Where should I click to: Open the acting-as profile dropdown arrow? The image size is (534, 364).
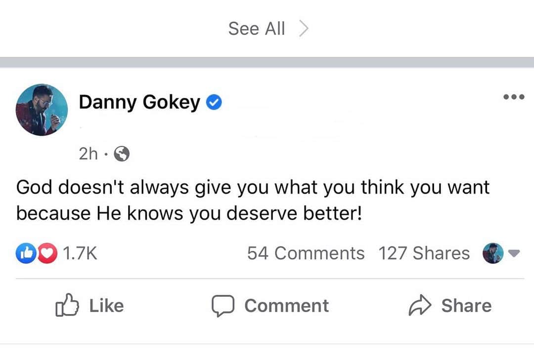[514, 253]
